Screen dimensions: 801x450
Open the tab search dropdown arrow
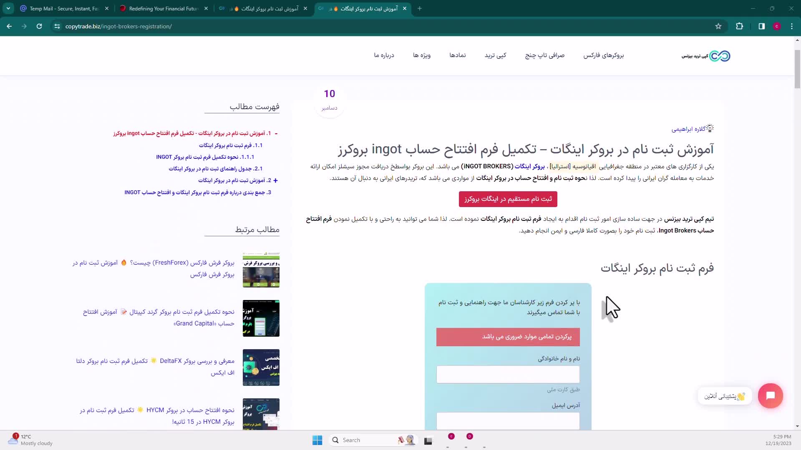tap(8, 8)
